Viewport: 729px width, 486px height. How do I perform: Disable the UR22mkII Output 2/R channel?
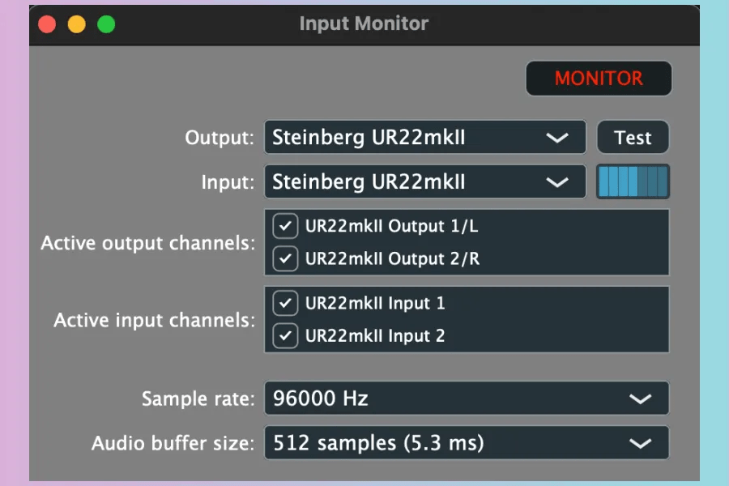tap(285, 259)
